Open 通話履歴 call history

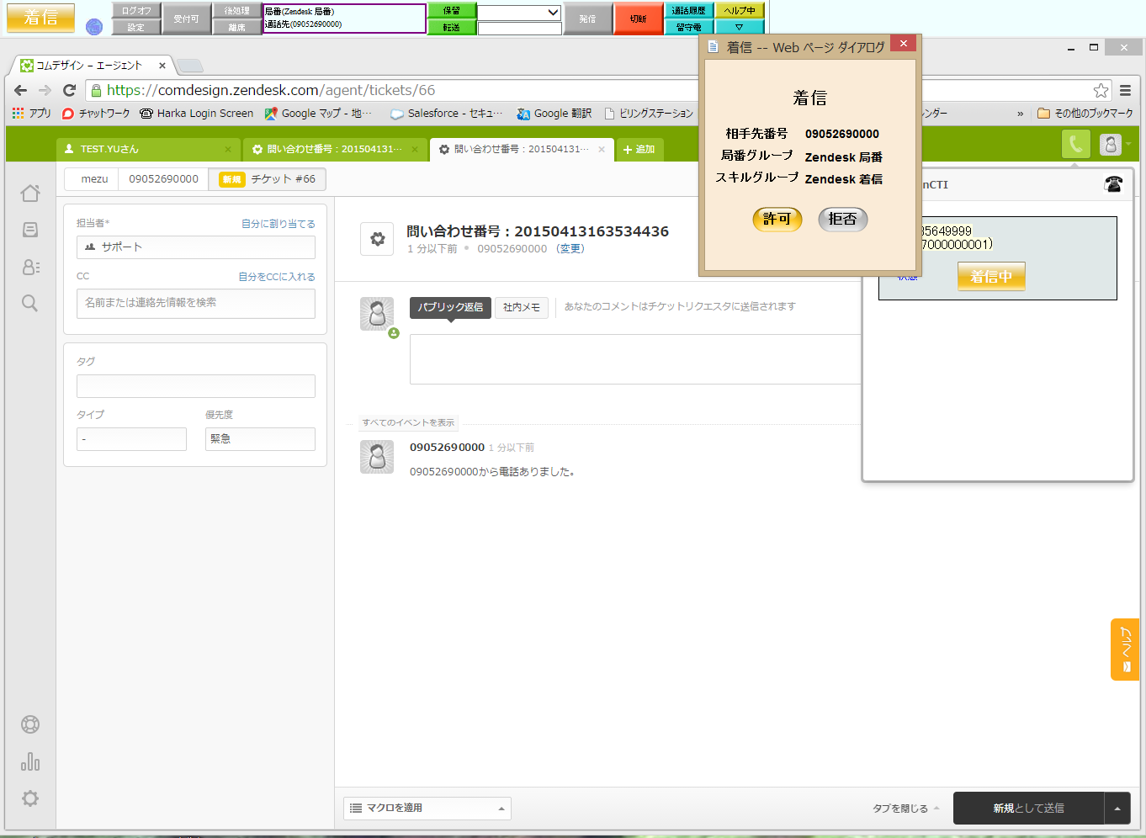[689, 11]
